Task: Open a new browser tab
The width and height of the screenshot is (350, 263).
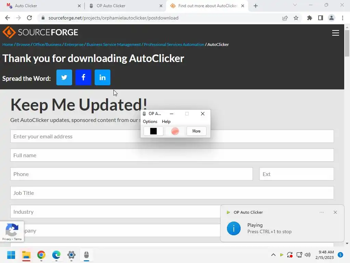Action: coord(256,6)
